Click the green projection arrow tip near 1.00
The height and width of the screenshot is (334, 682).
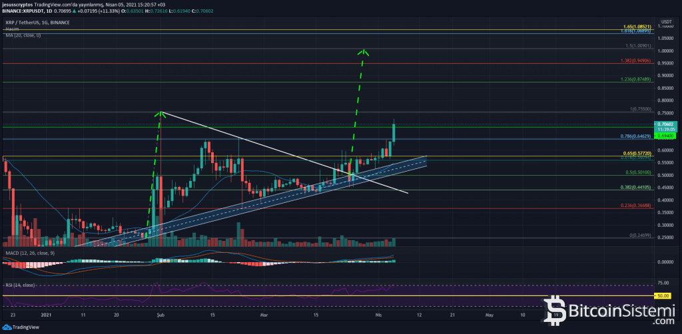coord(364,51)
